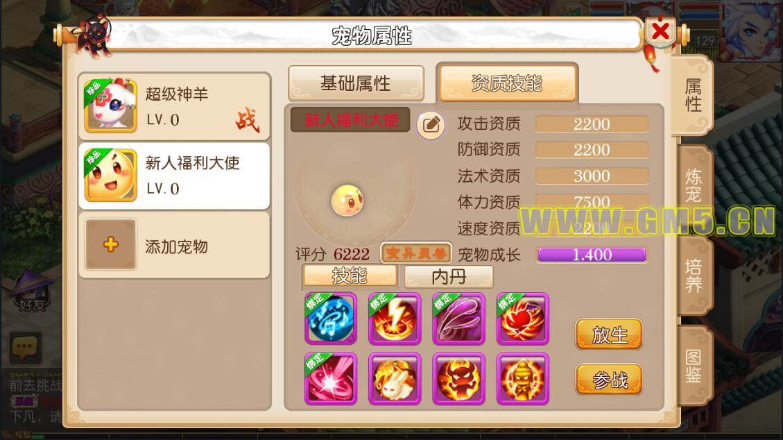Open the 炼宠 side tab

click(693, 186)
